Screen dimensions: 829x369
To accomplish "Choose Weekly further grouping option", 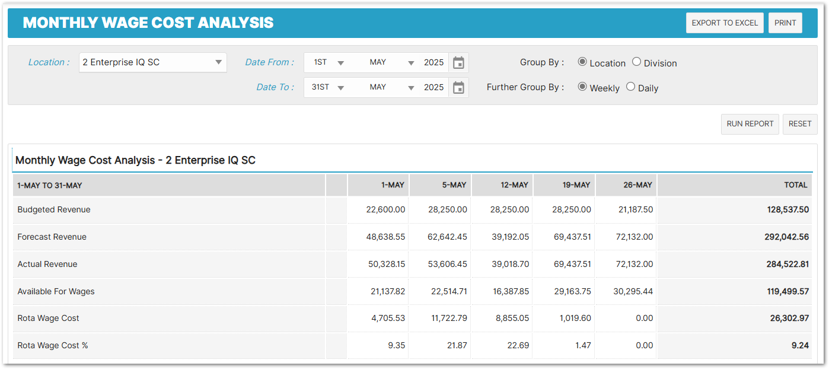I will (582, 87).
